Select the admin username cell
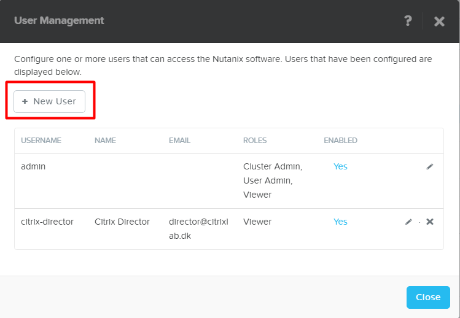 tap(33, 166)
